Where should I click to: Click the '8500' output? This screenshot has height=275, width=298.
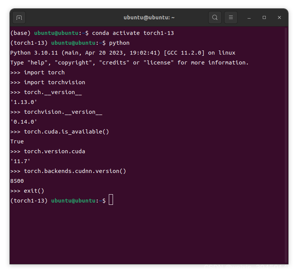coord(17,181)
